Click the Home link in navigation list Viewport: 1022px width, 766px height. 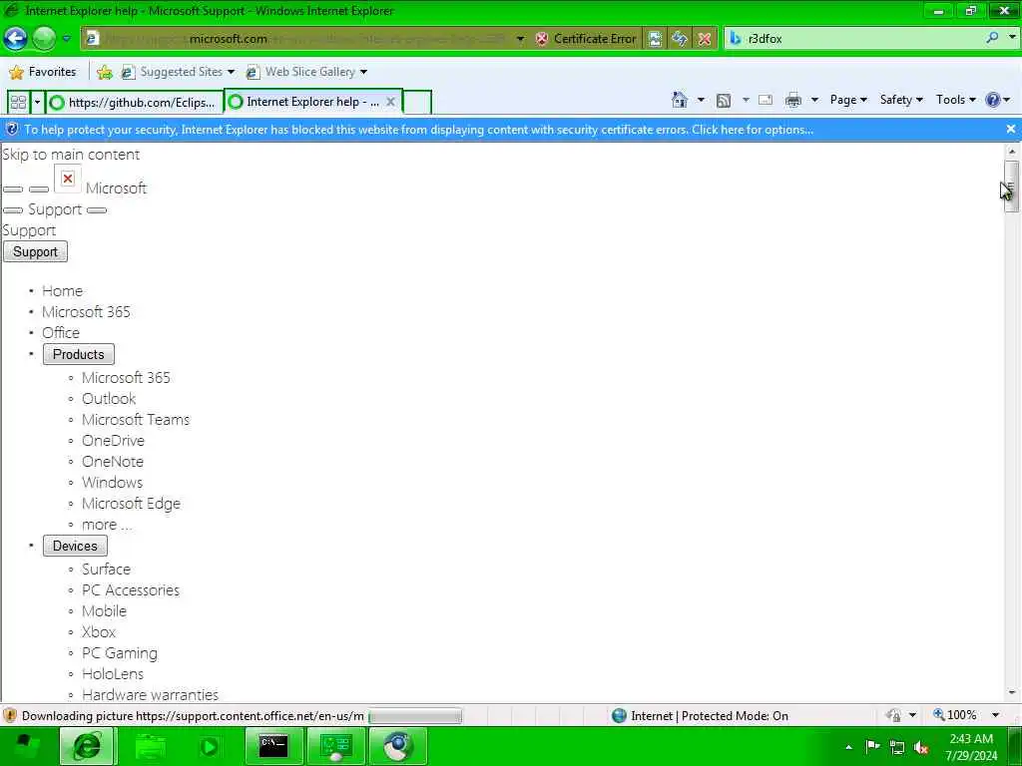63,291
